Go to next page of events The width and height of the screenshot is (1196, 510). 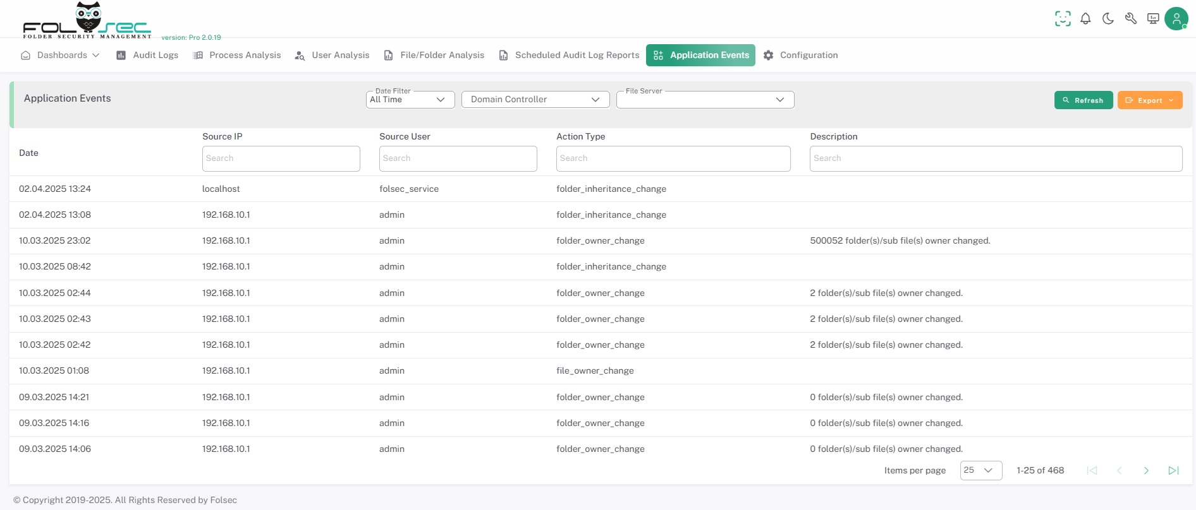click(x=1146, y=470)
